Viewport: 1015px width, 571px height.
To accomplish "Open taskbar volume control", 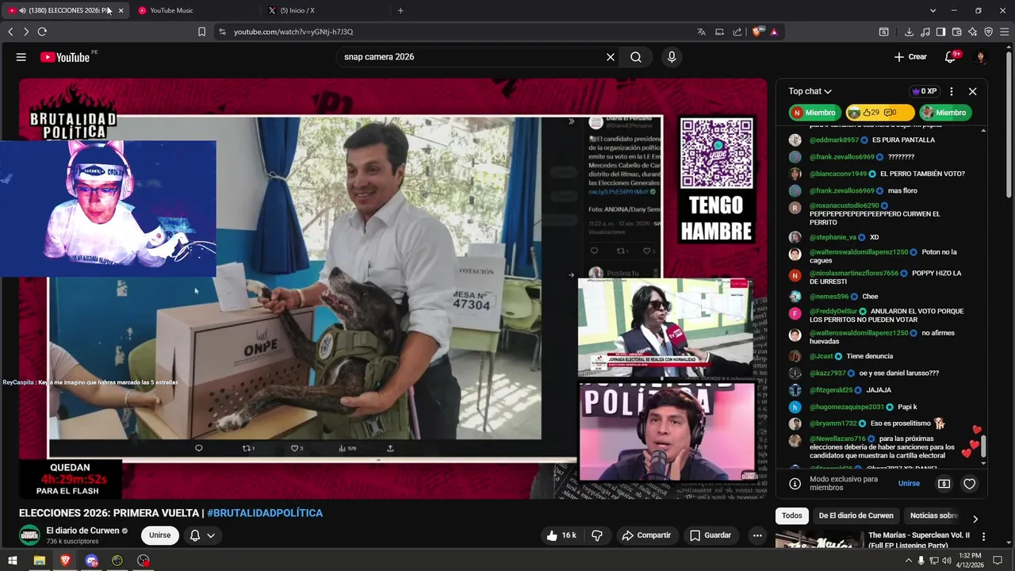I will (x=946, y=561).
